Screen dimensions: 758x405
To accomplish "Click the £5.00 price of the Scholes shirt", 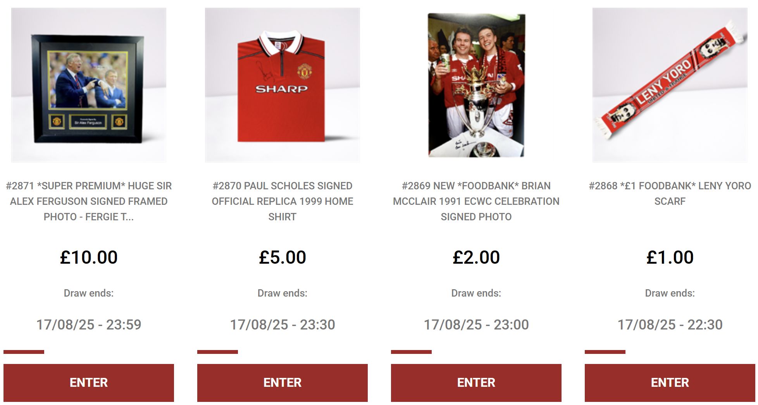I will click(283, 257).
